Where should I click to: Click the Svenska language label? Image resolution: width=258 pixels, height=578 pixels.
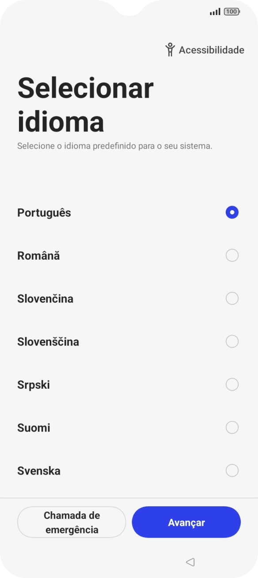39,471
